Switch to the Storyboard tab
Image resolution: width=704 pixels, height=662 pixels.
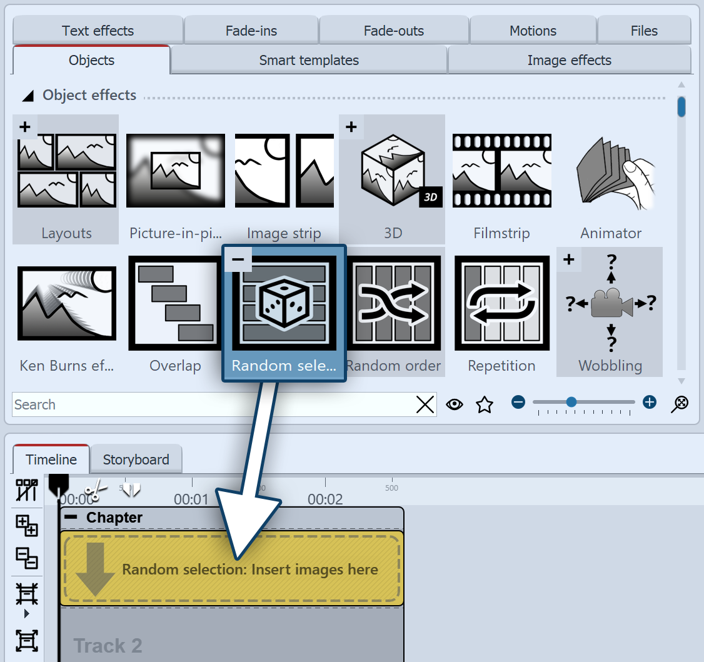[x=136, y=459]
